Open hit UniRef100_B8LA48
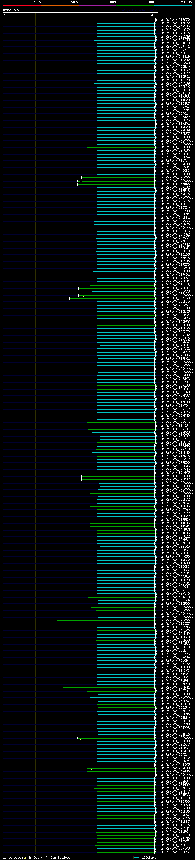Viewport: 195px width, 860px height. click(175, 63)
